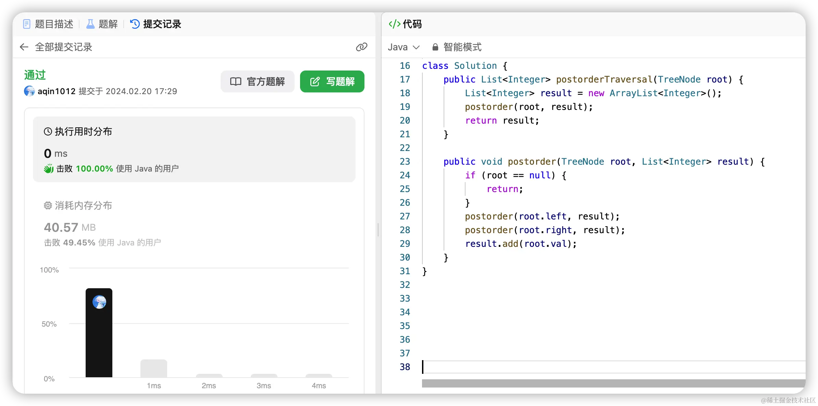
Task: Click the lock icon beside 智能模式
Action: point(435,47)
